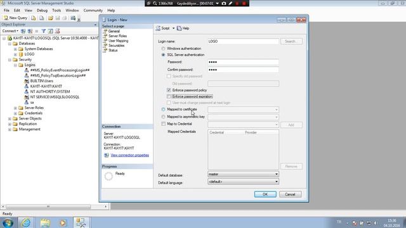This screenshot has height=228, width=406.
Task: Expand the Management node
Action: coord(10,129)
